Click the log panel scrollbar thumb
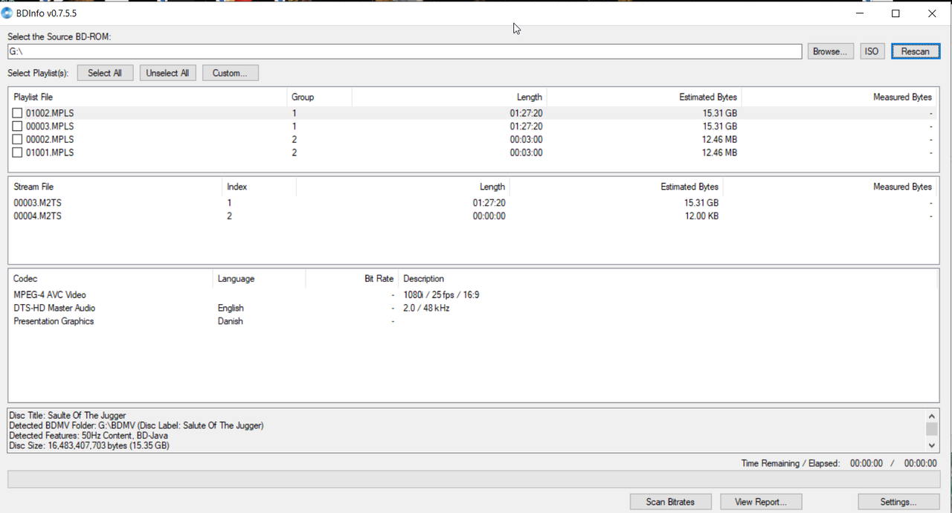Screen dimensions: 952x513 (x=932, y=429)
